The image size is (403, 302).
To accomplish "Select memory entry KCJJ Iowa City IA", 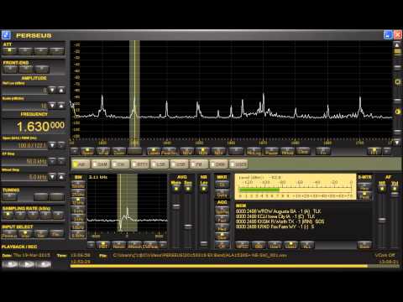I will click(x=275, y=216).
